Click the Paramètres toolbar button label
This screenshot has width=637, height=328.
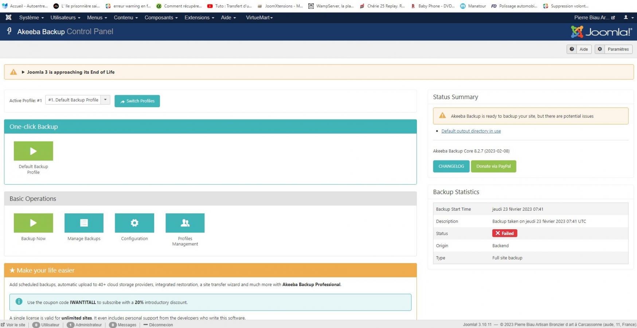pos(618,49)
